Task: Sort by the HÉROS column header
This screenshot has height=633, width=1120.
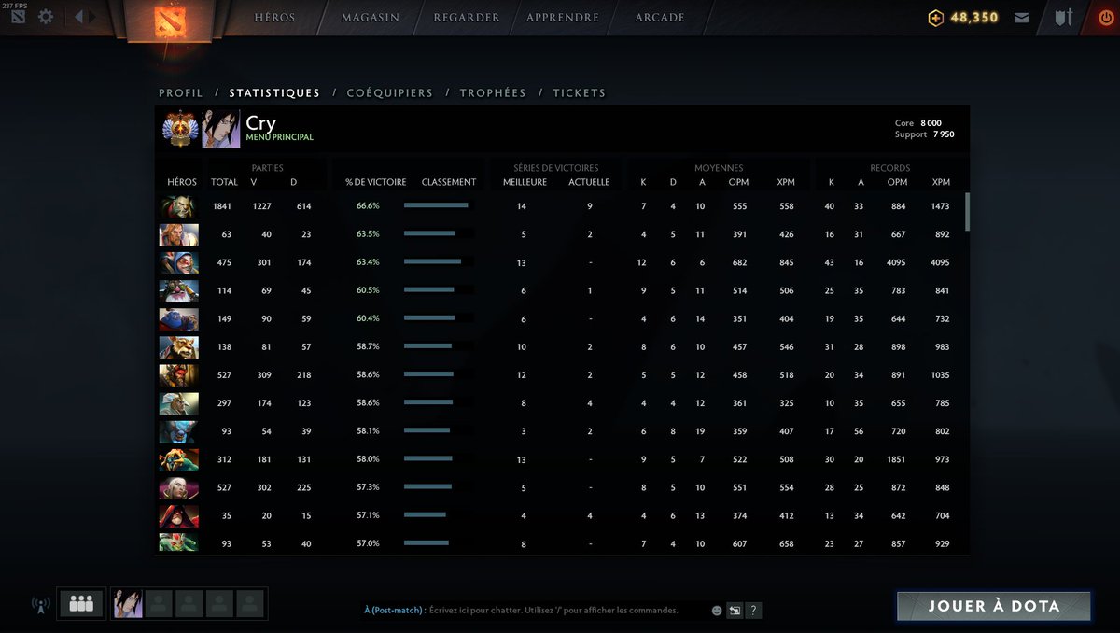Action: [x=182, y=182]
